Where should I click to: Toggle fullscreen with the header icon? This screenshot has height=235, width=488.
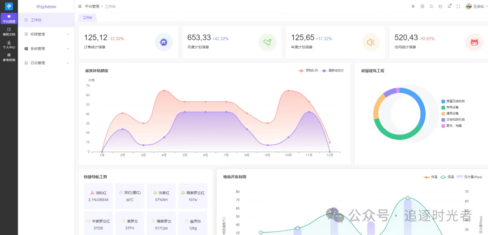[x=458, y=6]
